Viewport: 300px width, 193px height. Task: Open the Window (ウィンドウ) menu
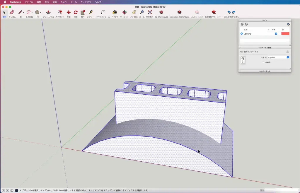click(x=86, y=2)
